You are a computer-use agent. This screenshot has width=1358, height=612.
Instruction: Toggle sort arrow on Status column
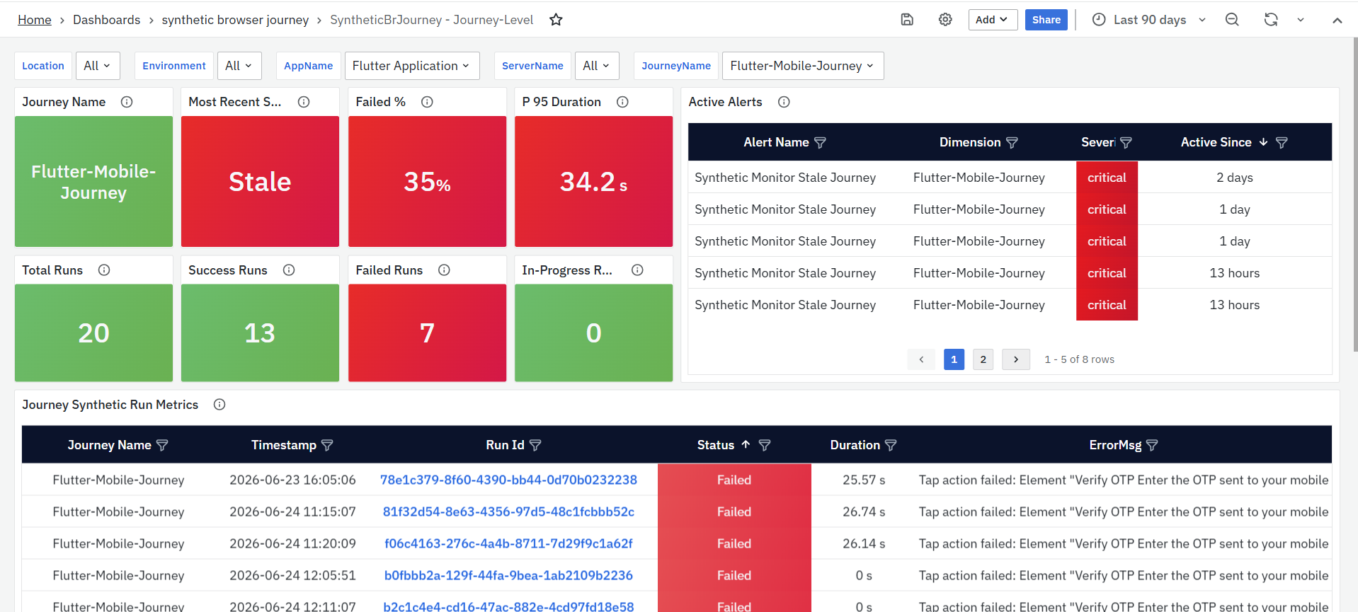[746, 444]
